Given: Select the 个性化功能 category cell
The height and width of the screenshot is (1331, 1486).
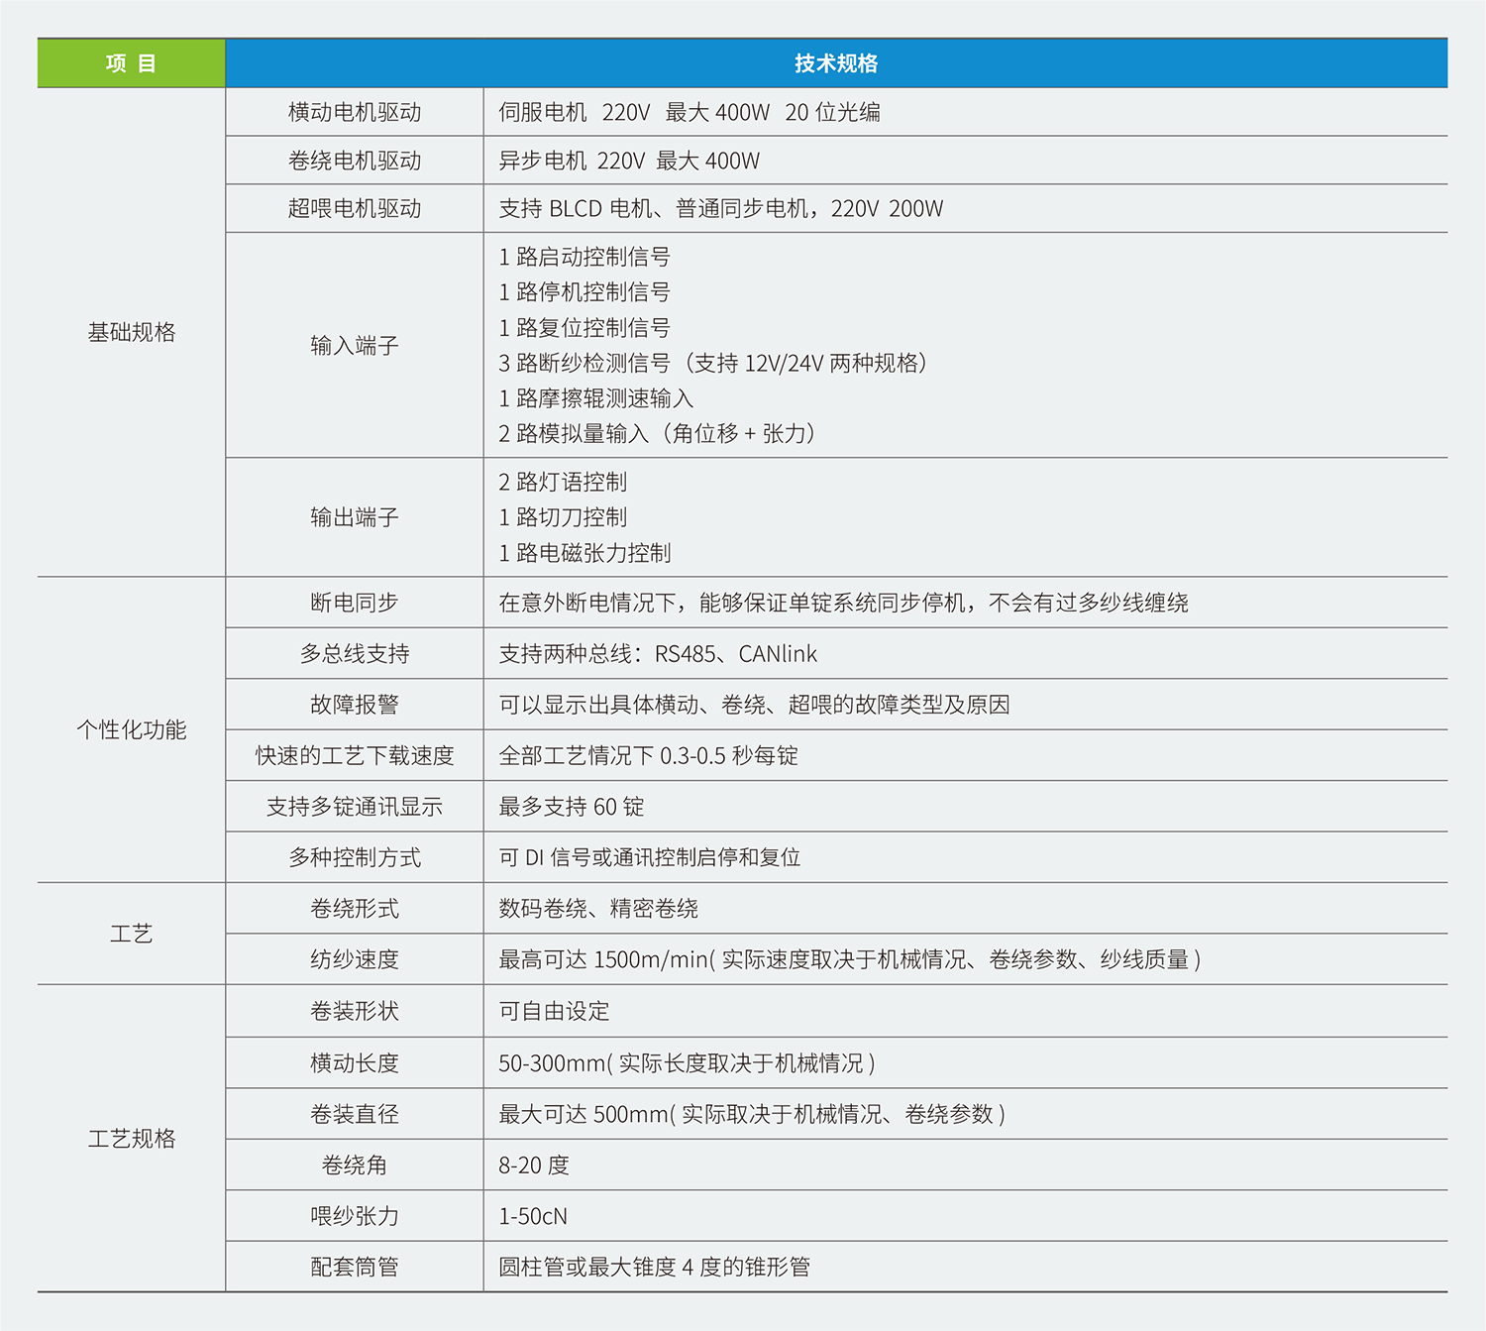Looking at the screenshot, I should pos(131,729).
